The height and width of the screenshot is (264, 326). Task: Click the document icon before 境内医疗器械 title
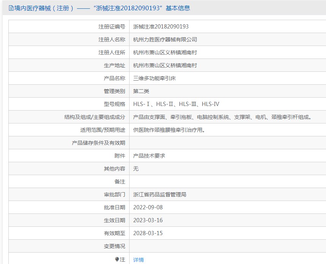(x=11, y=8)
